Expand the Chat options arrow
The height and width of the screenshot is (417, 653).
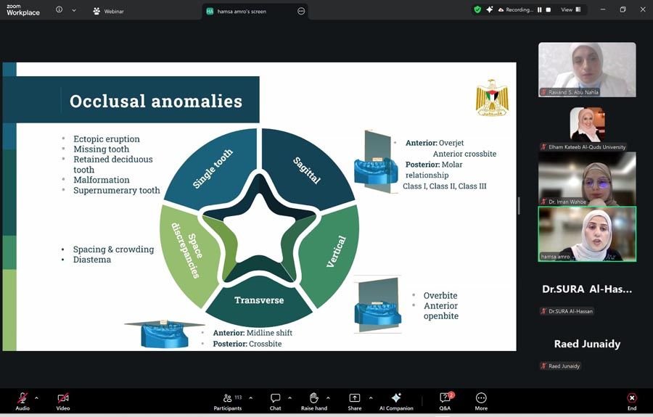[289, 397]
